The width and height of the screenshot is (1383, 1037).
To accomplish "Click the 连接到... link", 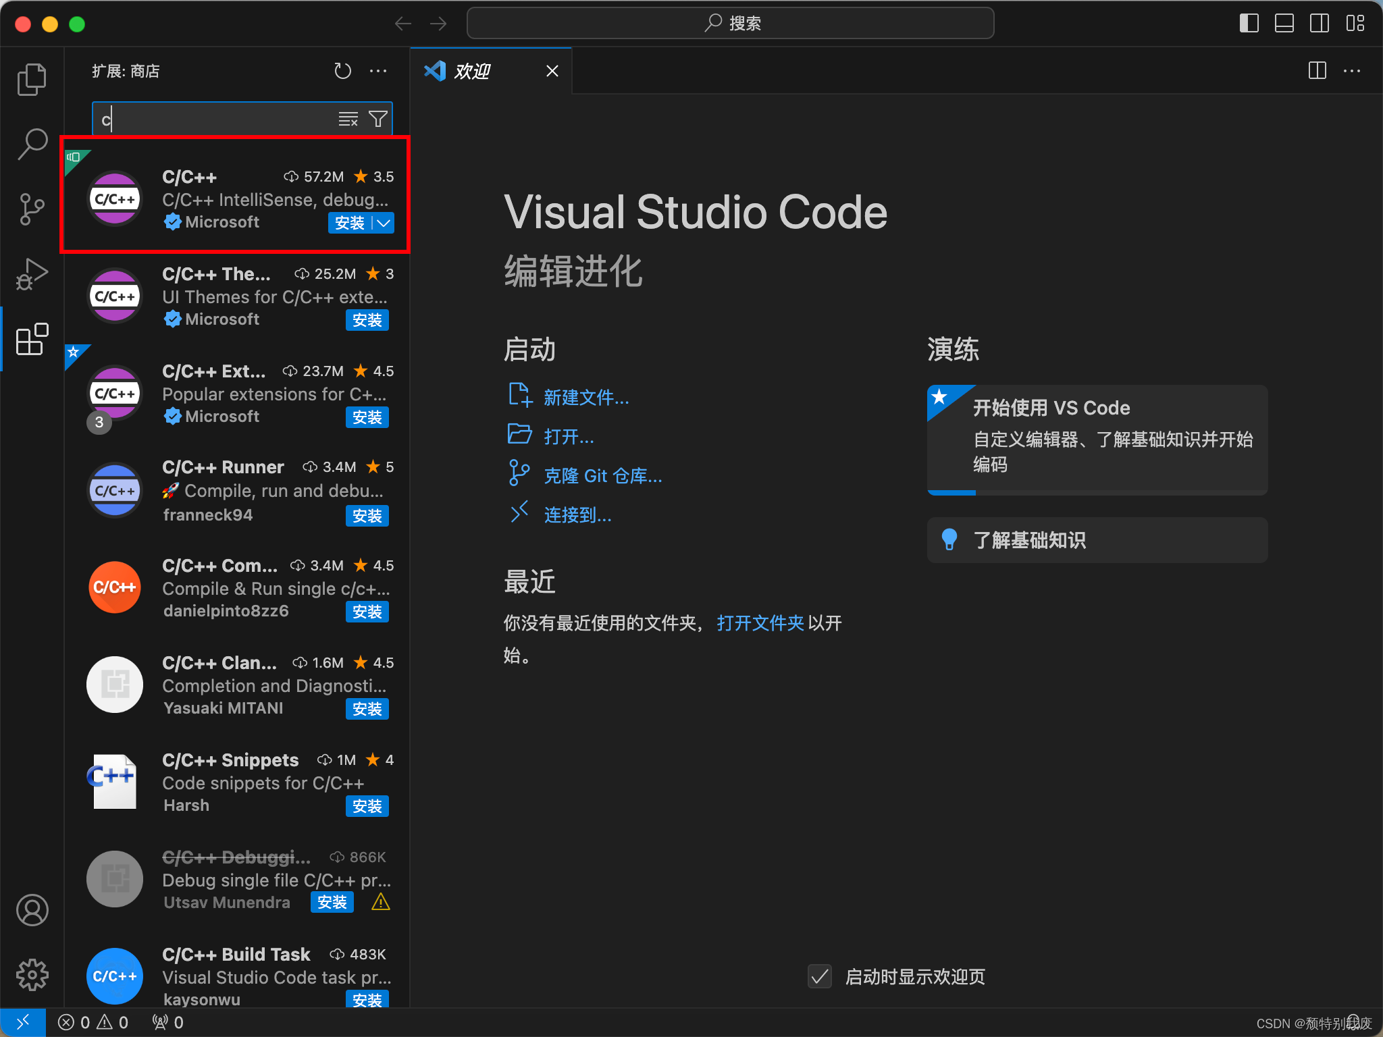I will point(578,515).
